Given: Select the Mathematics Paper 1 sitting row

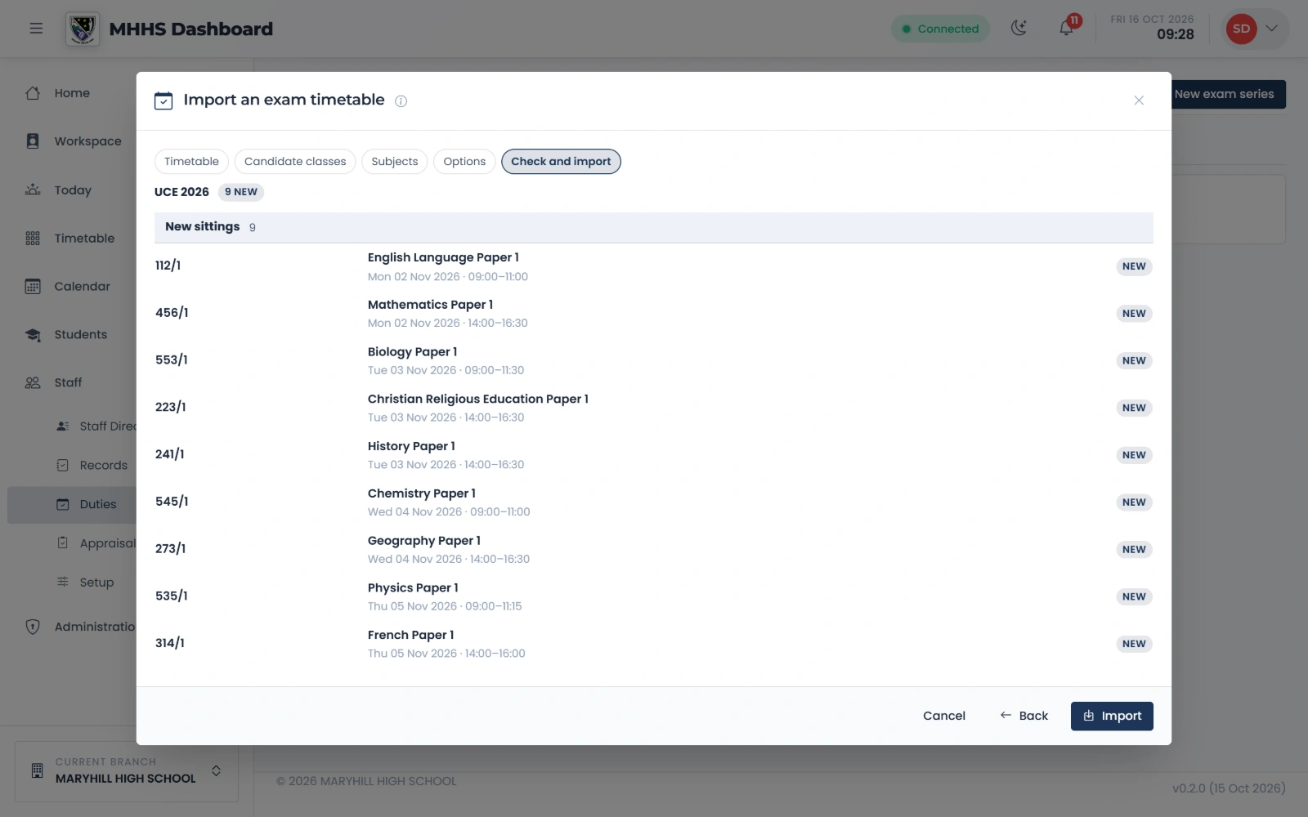Looking at the screenshot, I should (x=654, y=314).
